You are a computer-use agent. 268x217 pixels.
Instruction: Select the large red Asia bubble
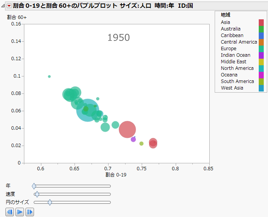pos(127,130)
